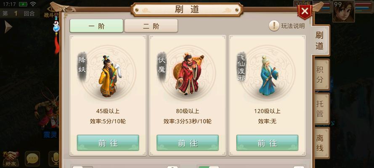The width and height of the screenshot is (374, 168).
Task: Open the 离线 side tab
Action: (320, 143)
